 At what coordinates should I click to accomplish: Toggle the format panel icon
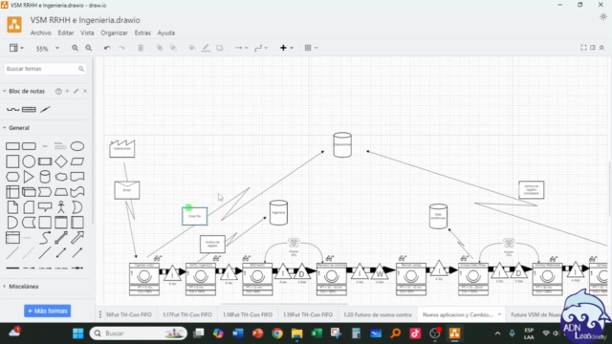pyautogui.click(x=593, y=48)
